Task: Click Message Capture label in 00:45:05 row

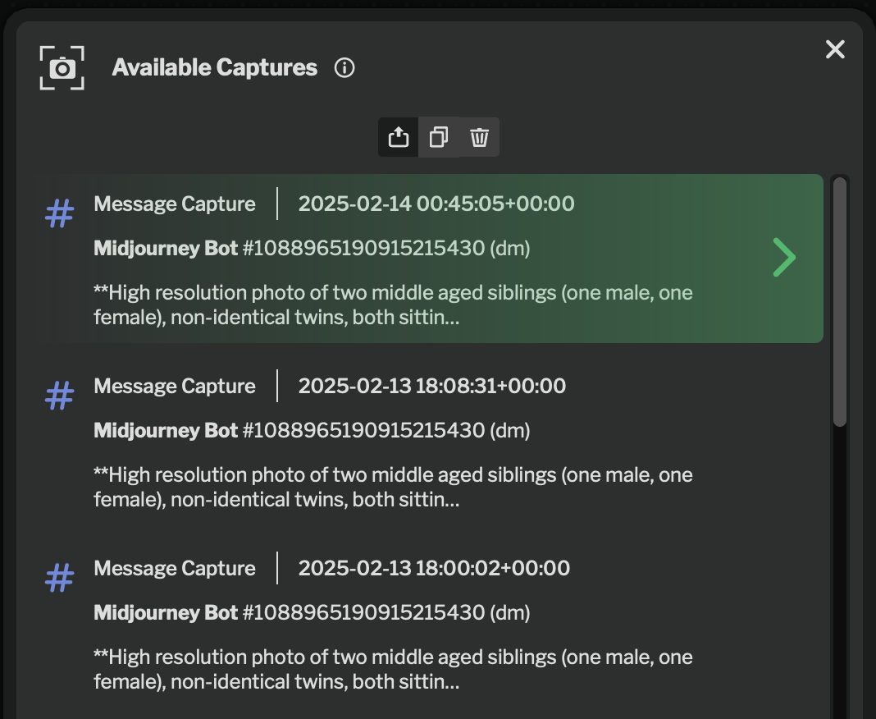Action: pos(175,204)
